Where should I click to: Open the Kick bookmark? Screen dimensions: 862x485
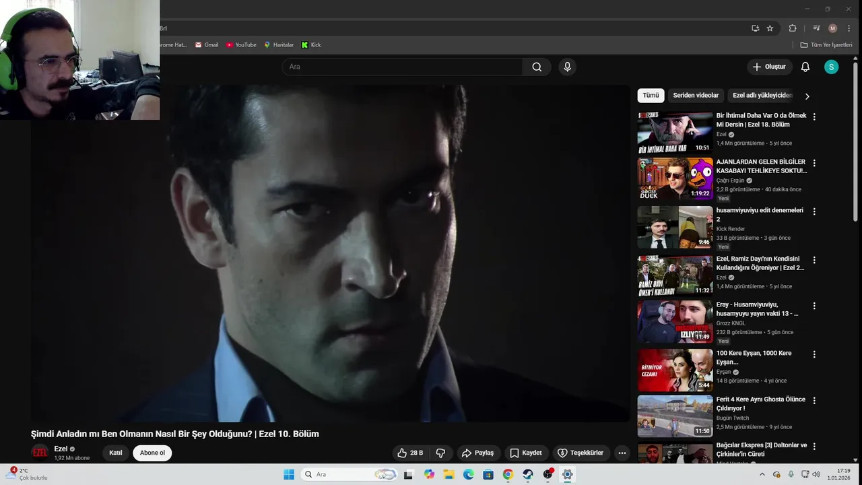(x=311, y=45)
